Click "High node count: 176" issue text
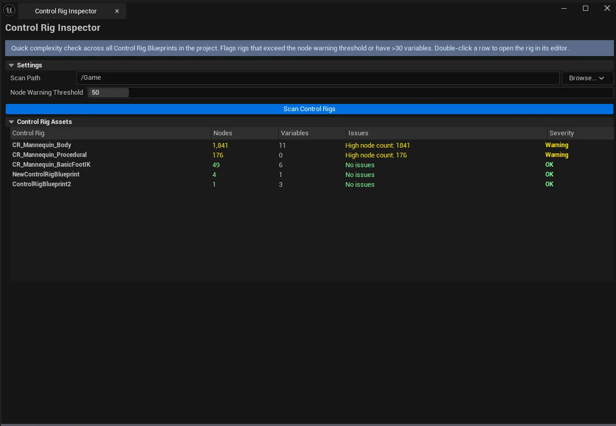Screen dimensions: 616x426 click(376, 155)
